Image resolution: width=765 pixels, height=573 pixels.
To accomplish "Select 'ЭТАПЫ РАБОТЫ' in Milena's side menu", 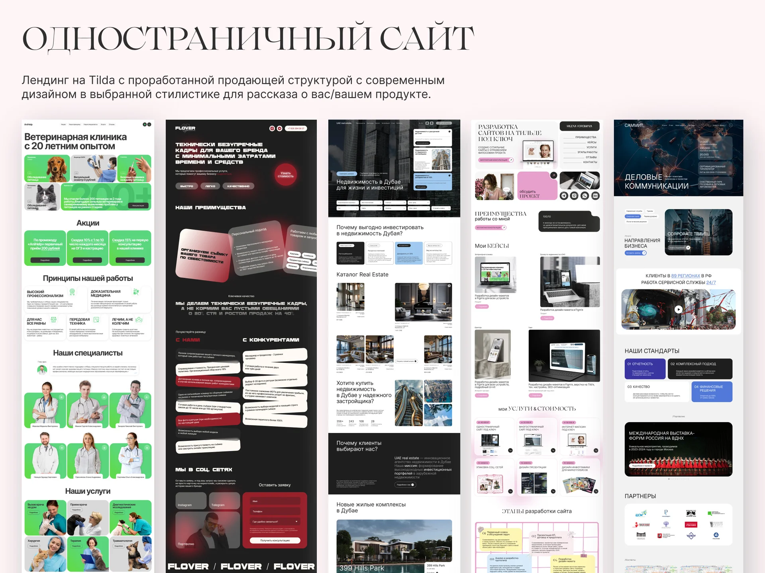I will click(587, 152).
